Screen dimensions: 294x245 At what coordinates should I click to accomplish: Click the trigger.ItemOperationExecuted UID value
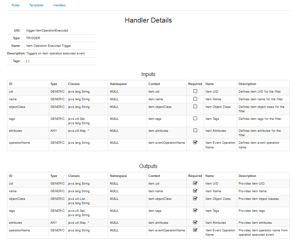click(47, 31)
